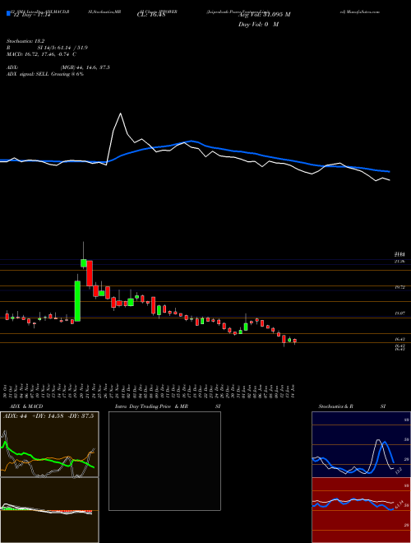The width and height of the screenshot is (411, 543).
Task: Click the '(MGR) 44, 14.6, 37.5' ADX values
Action: (x=85, y=67)
